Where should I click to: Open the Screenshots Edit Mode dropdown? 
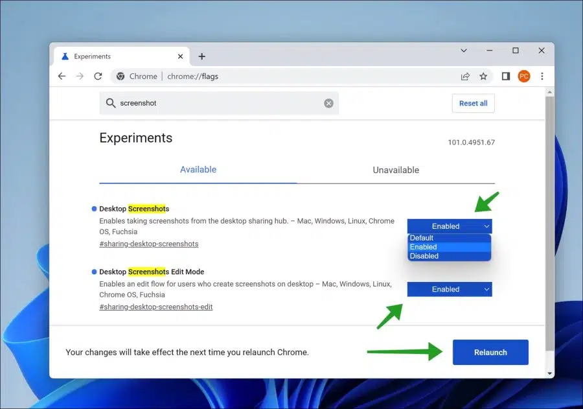coord(450,289)
